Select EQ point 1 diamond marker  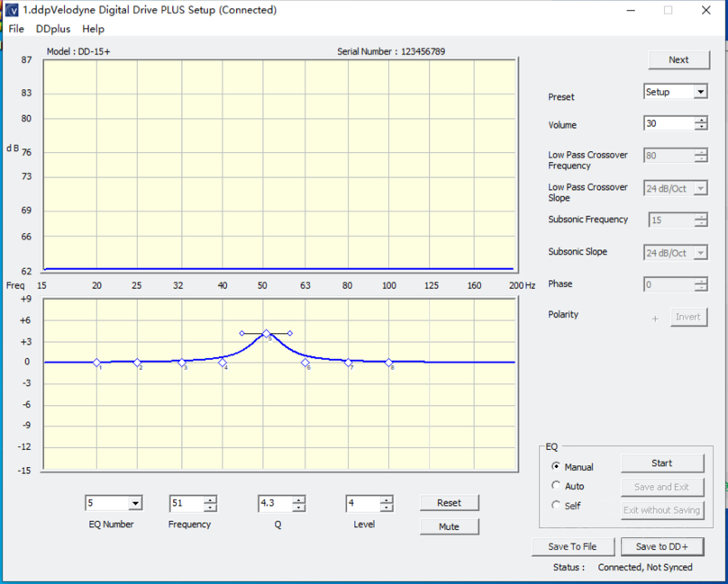click(96, 363)
